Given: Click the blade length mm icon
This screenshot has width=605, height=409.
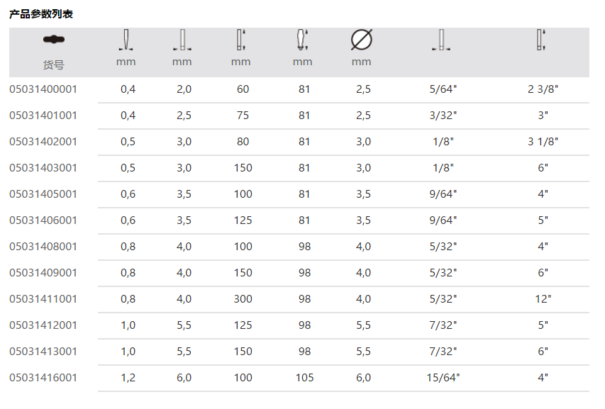Looking at the screenshot, I should coord(240,40).
